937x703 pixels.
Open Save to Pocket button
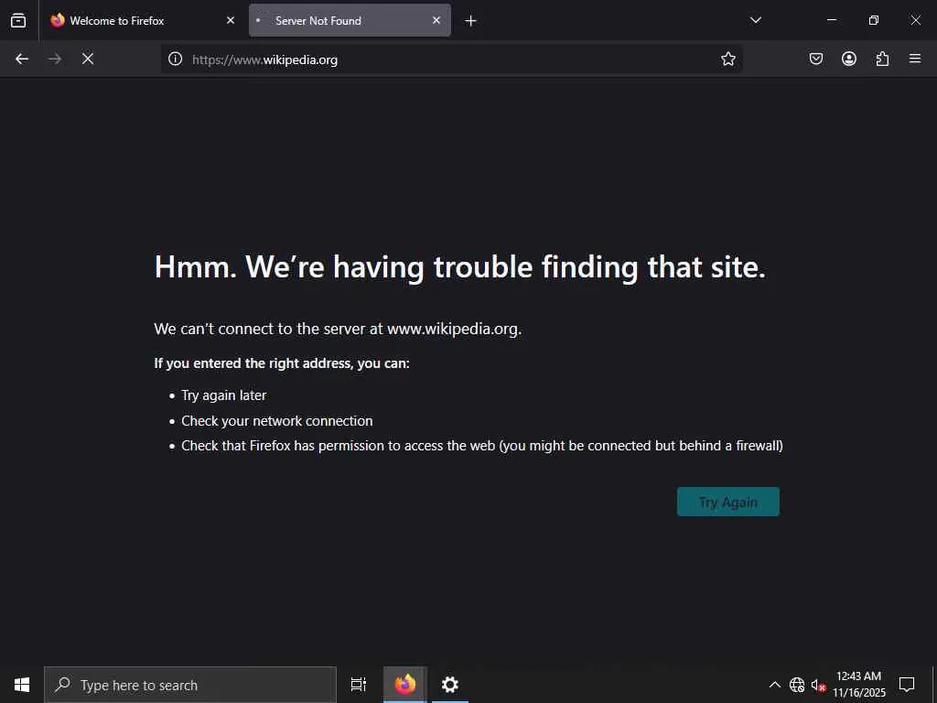[816, 59]
